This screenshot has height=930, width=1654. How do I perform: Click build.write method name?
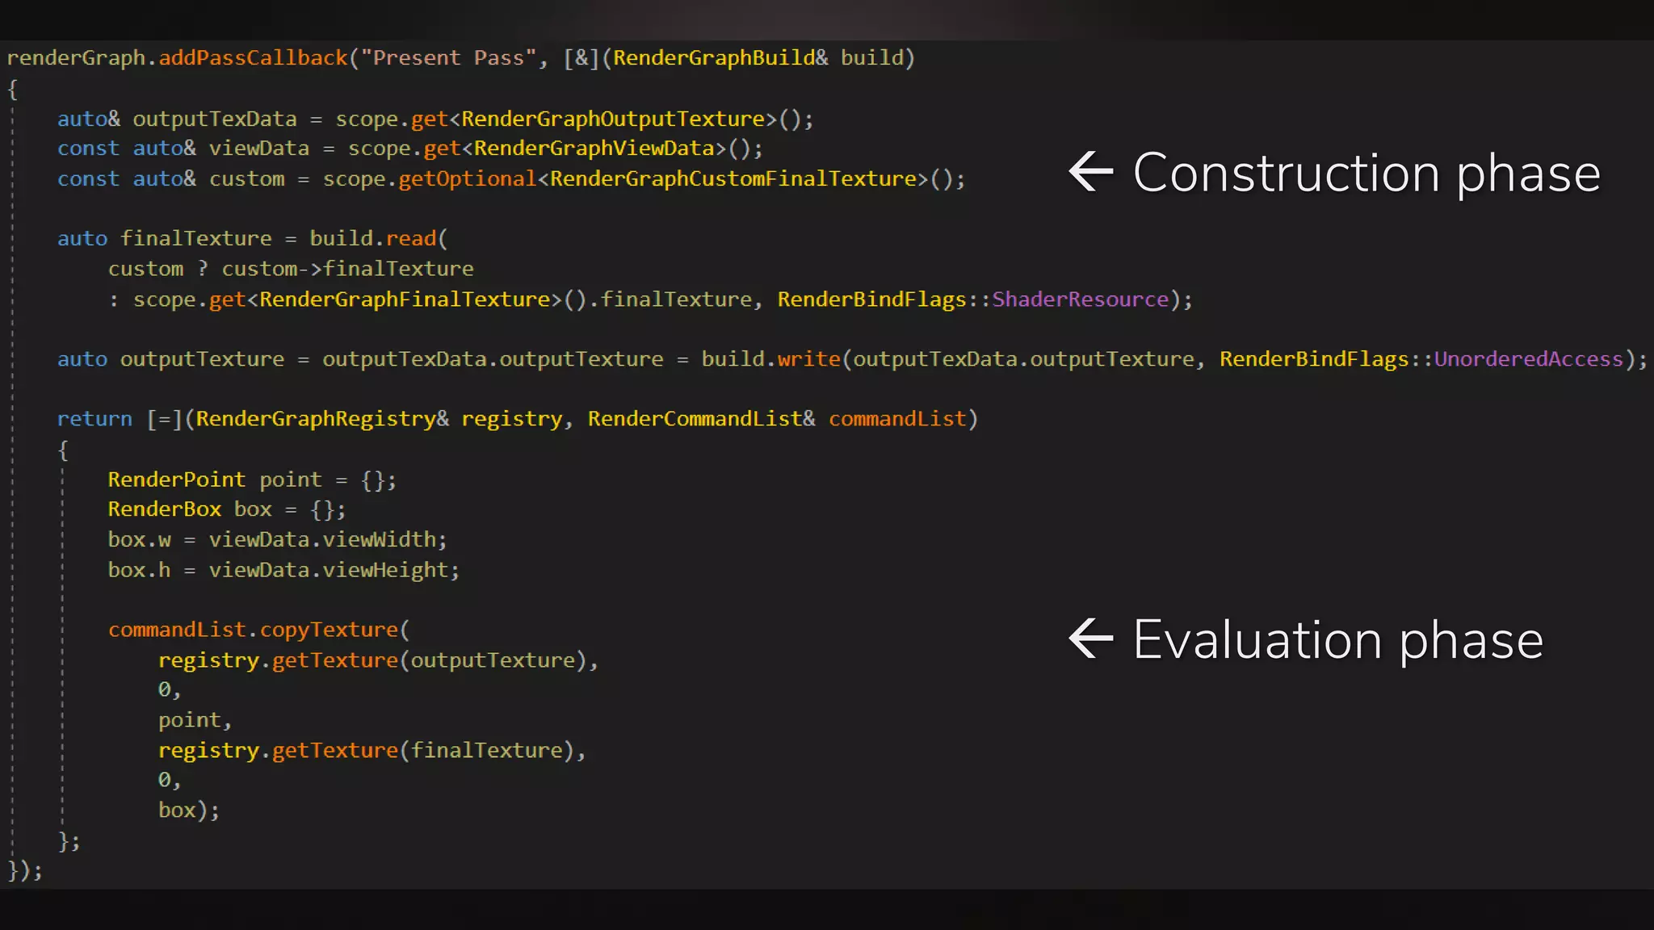tap(808, 359)
